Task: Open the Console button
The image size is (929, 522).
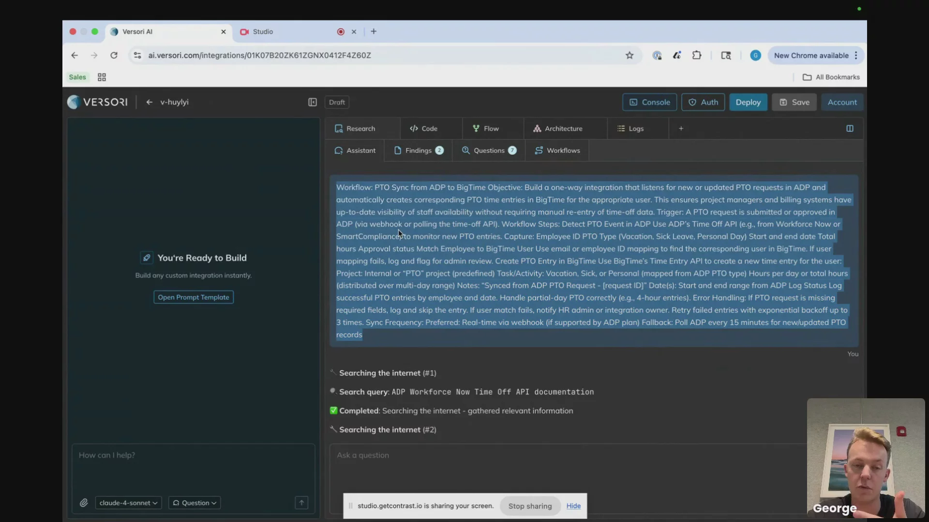Action: click(649, 102)
